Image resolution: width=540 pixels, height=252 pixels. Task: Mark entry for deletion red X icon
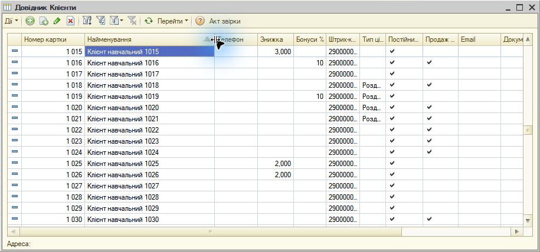tap(71, 21)
